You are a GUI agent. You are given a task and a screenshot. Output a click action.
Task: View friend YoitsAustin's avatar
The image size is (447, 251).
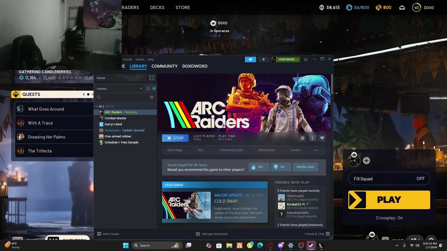pos(281,198)
